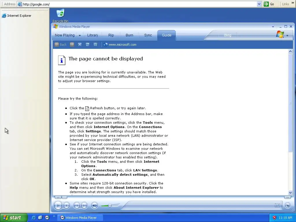
Task: Click Windows Media Player taskbar button
Action: click(x=80, y=218)
